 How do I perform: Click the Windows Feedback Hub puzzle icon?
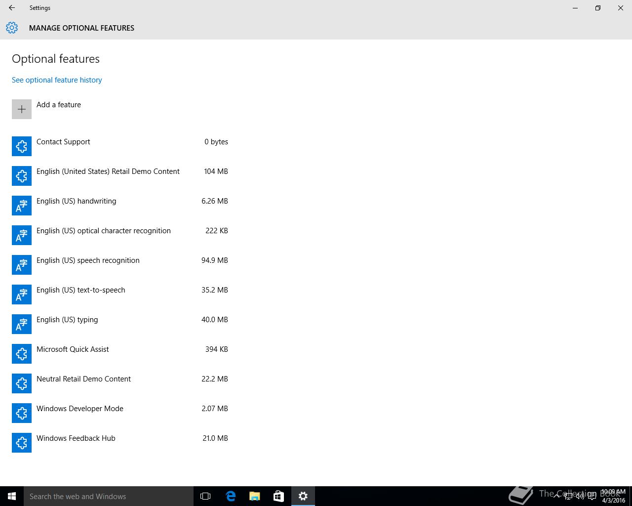point(22,443)
